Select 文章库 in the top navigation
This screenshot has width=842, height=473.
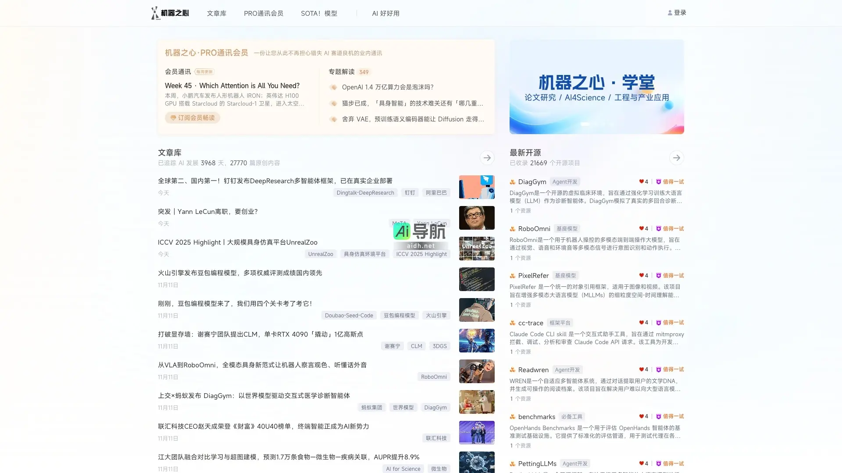coord(217,13)
